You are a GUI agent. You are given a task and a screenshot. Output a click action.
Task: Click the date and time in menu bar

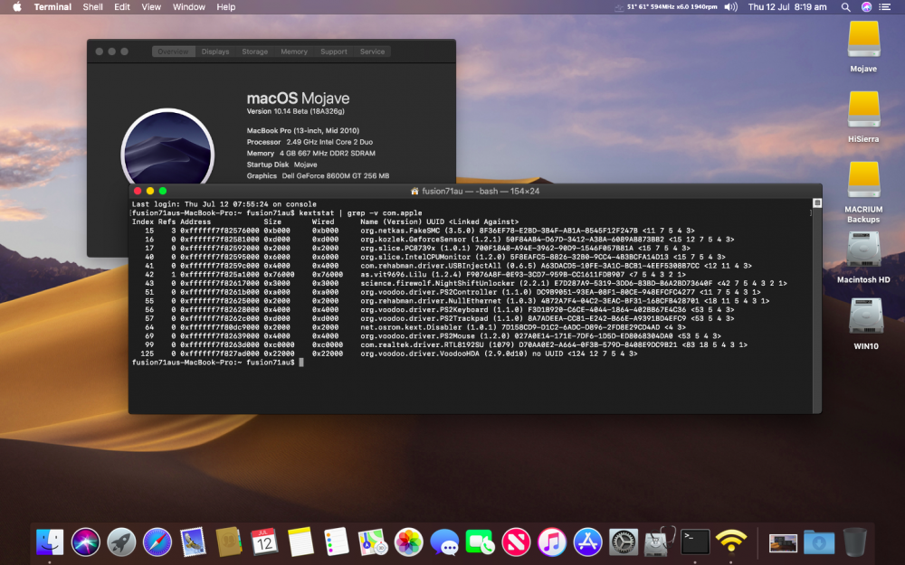tap(787, 7)
